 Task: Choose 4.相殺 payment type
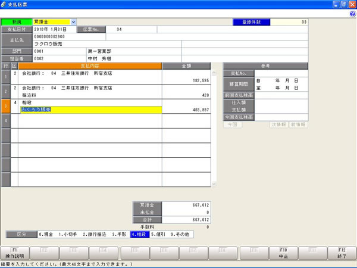[140, 234]
